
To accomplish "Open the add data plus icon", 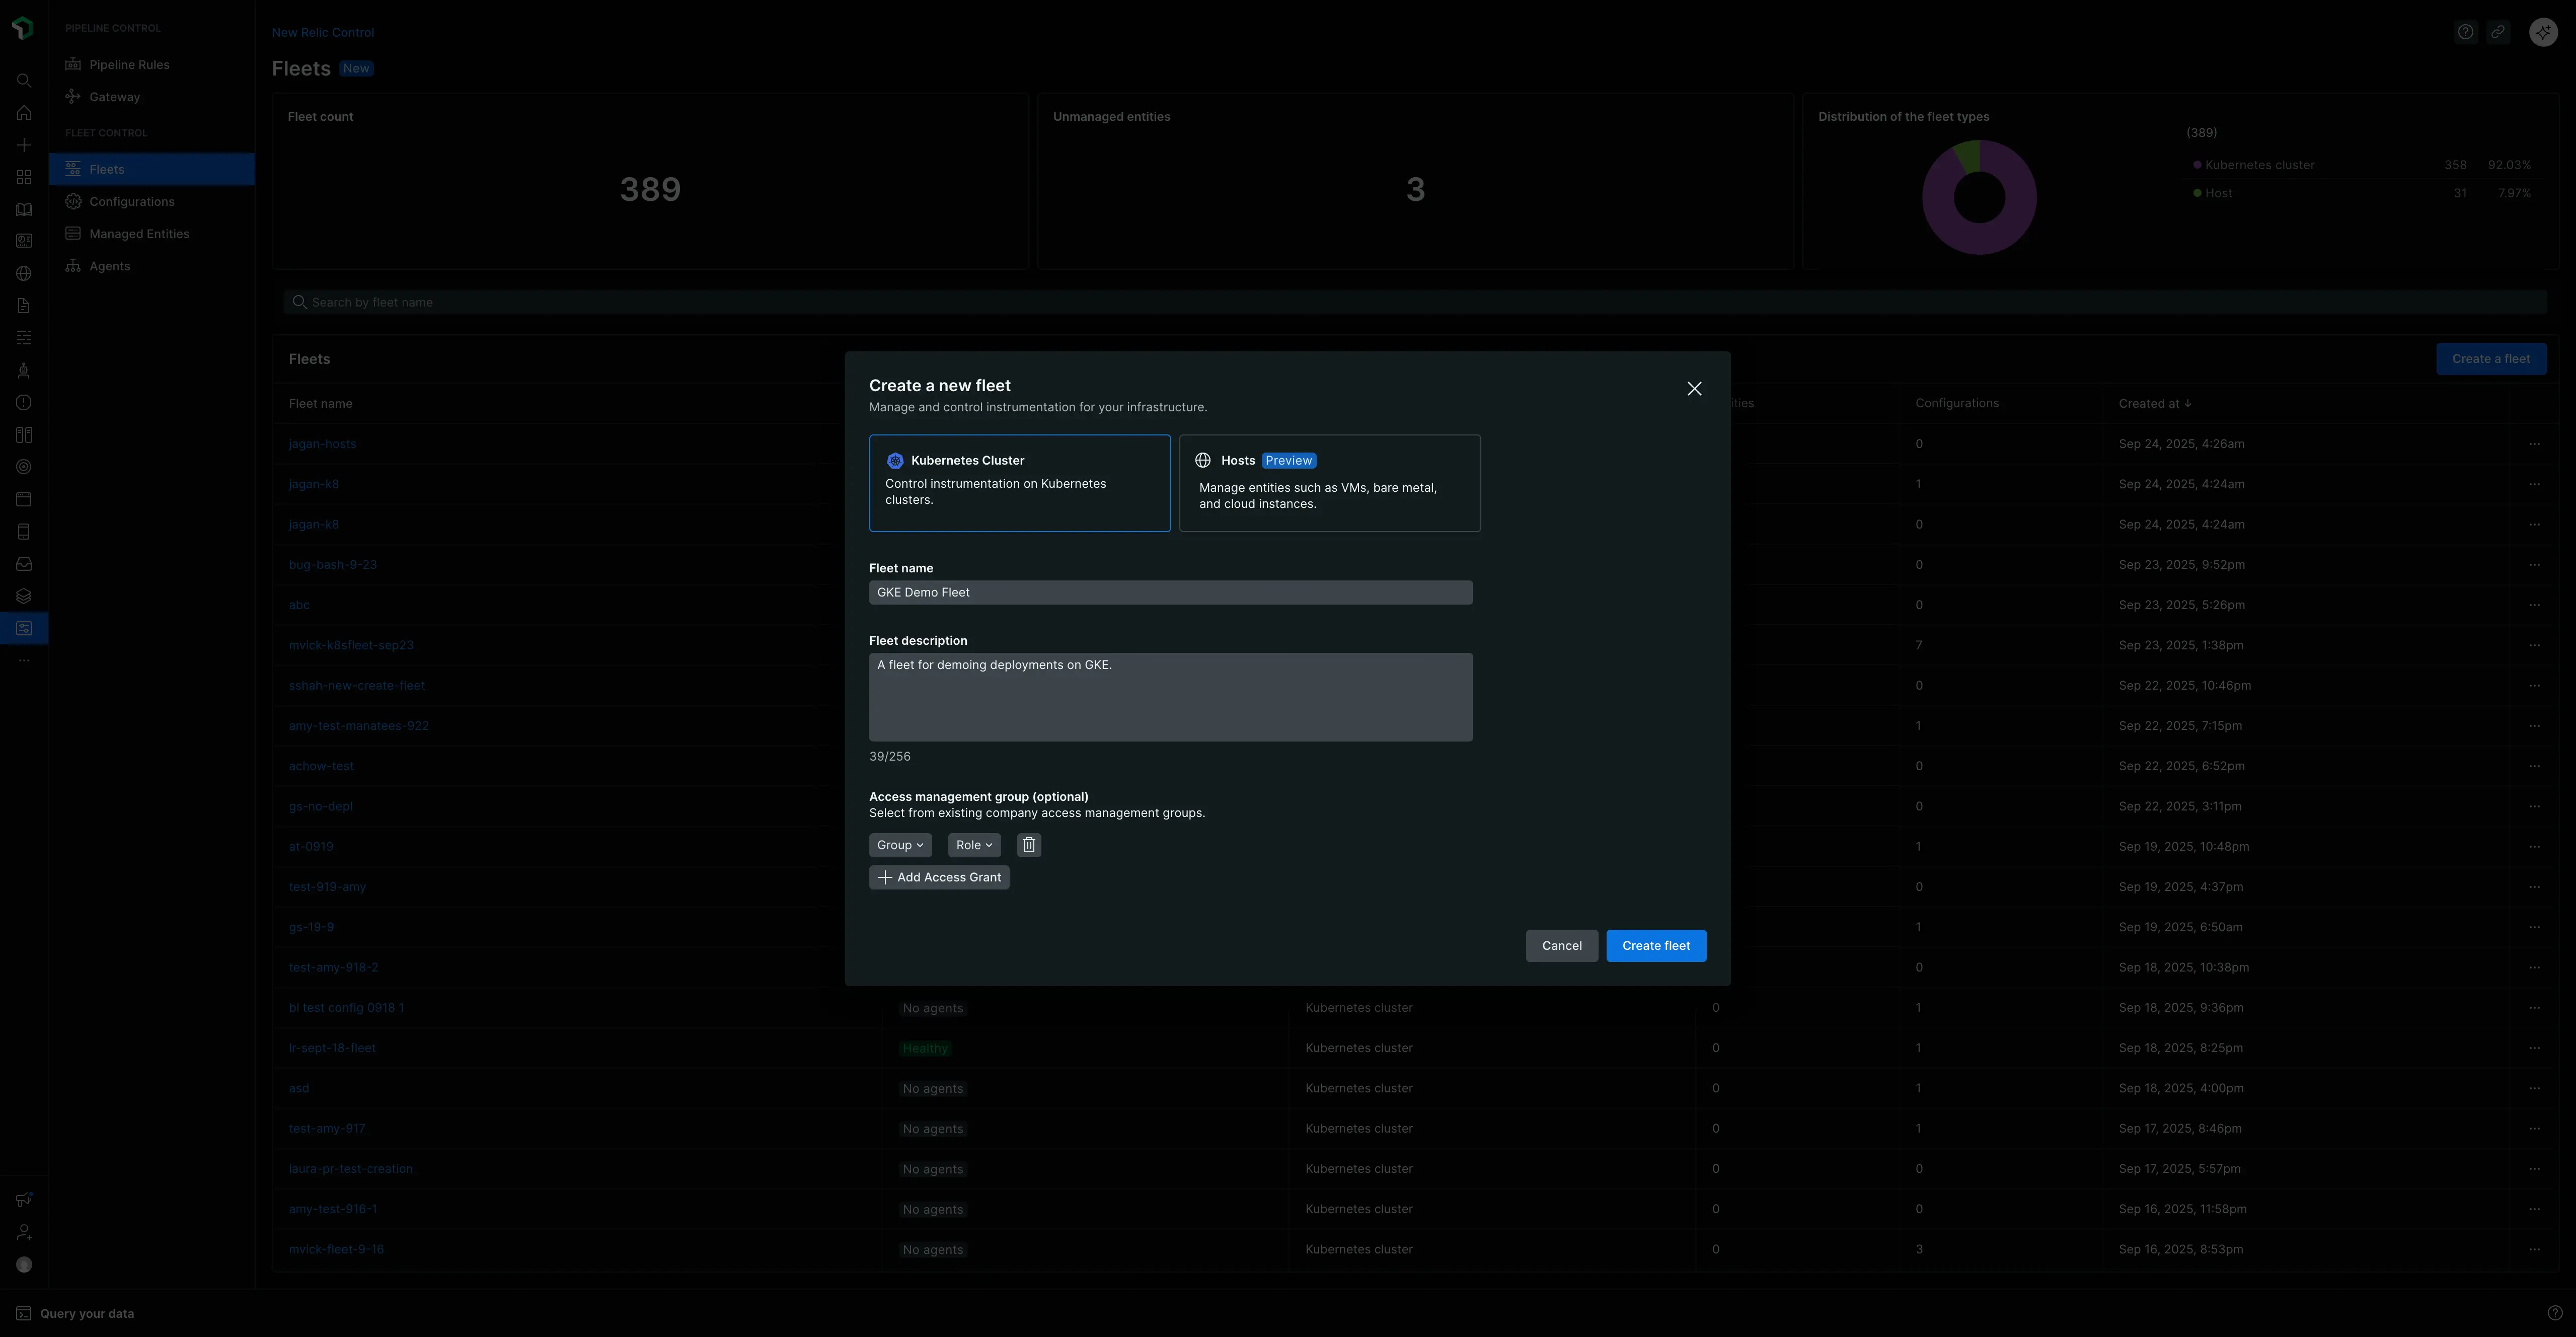I will 23,144.
